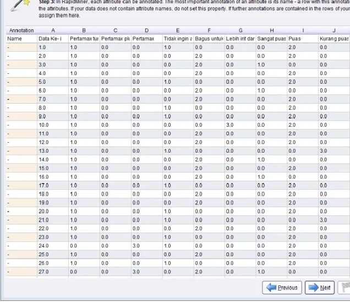Click the 'Puas' attribute name in column I
The width and height of the screenshot is (350, 302).
[x=303, y=39]
